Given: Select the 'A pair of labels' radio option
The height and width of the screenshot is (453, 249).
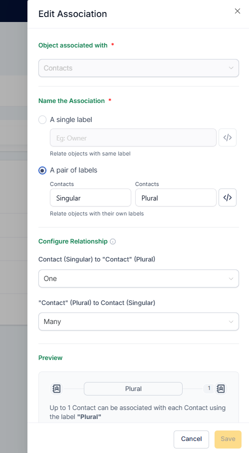Looking at the screenshot, I should 42,170.
